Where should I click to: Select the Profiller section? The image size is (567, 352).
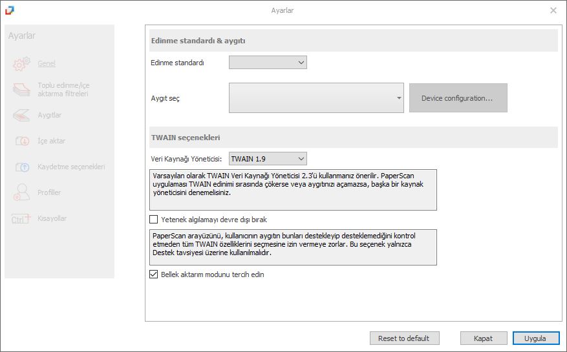[49, 192]
